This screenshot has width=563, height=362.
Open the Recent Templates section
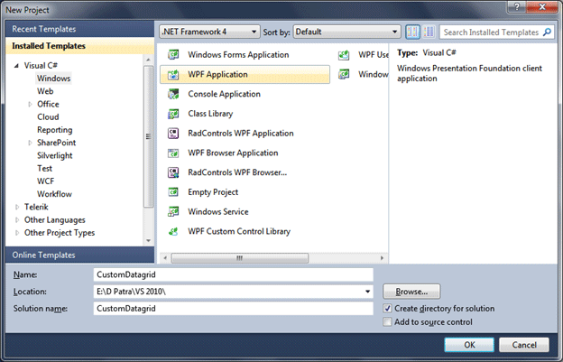click(79, 29)
